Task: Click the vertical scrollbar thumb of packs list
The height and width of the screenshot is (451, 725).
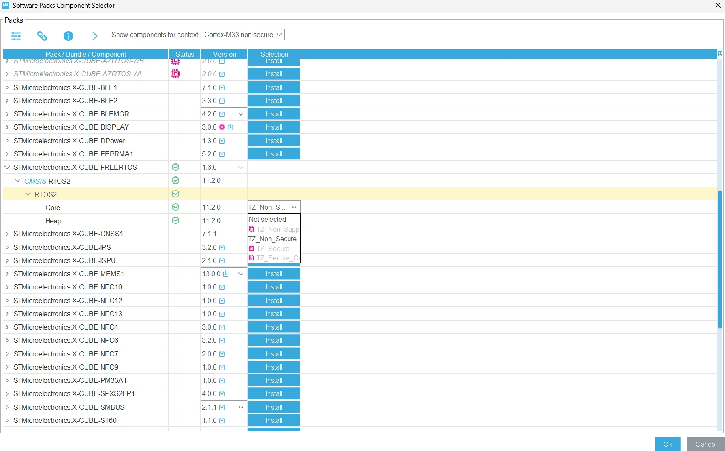Action: [720, 259]
